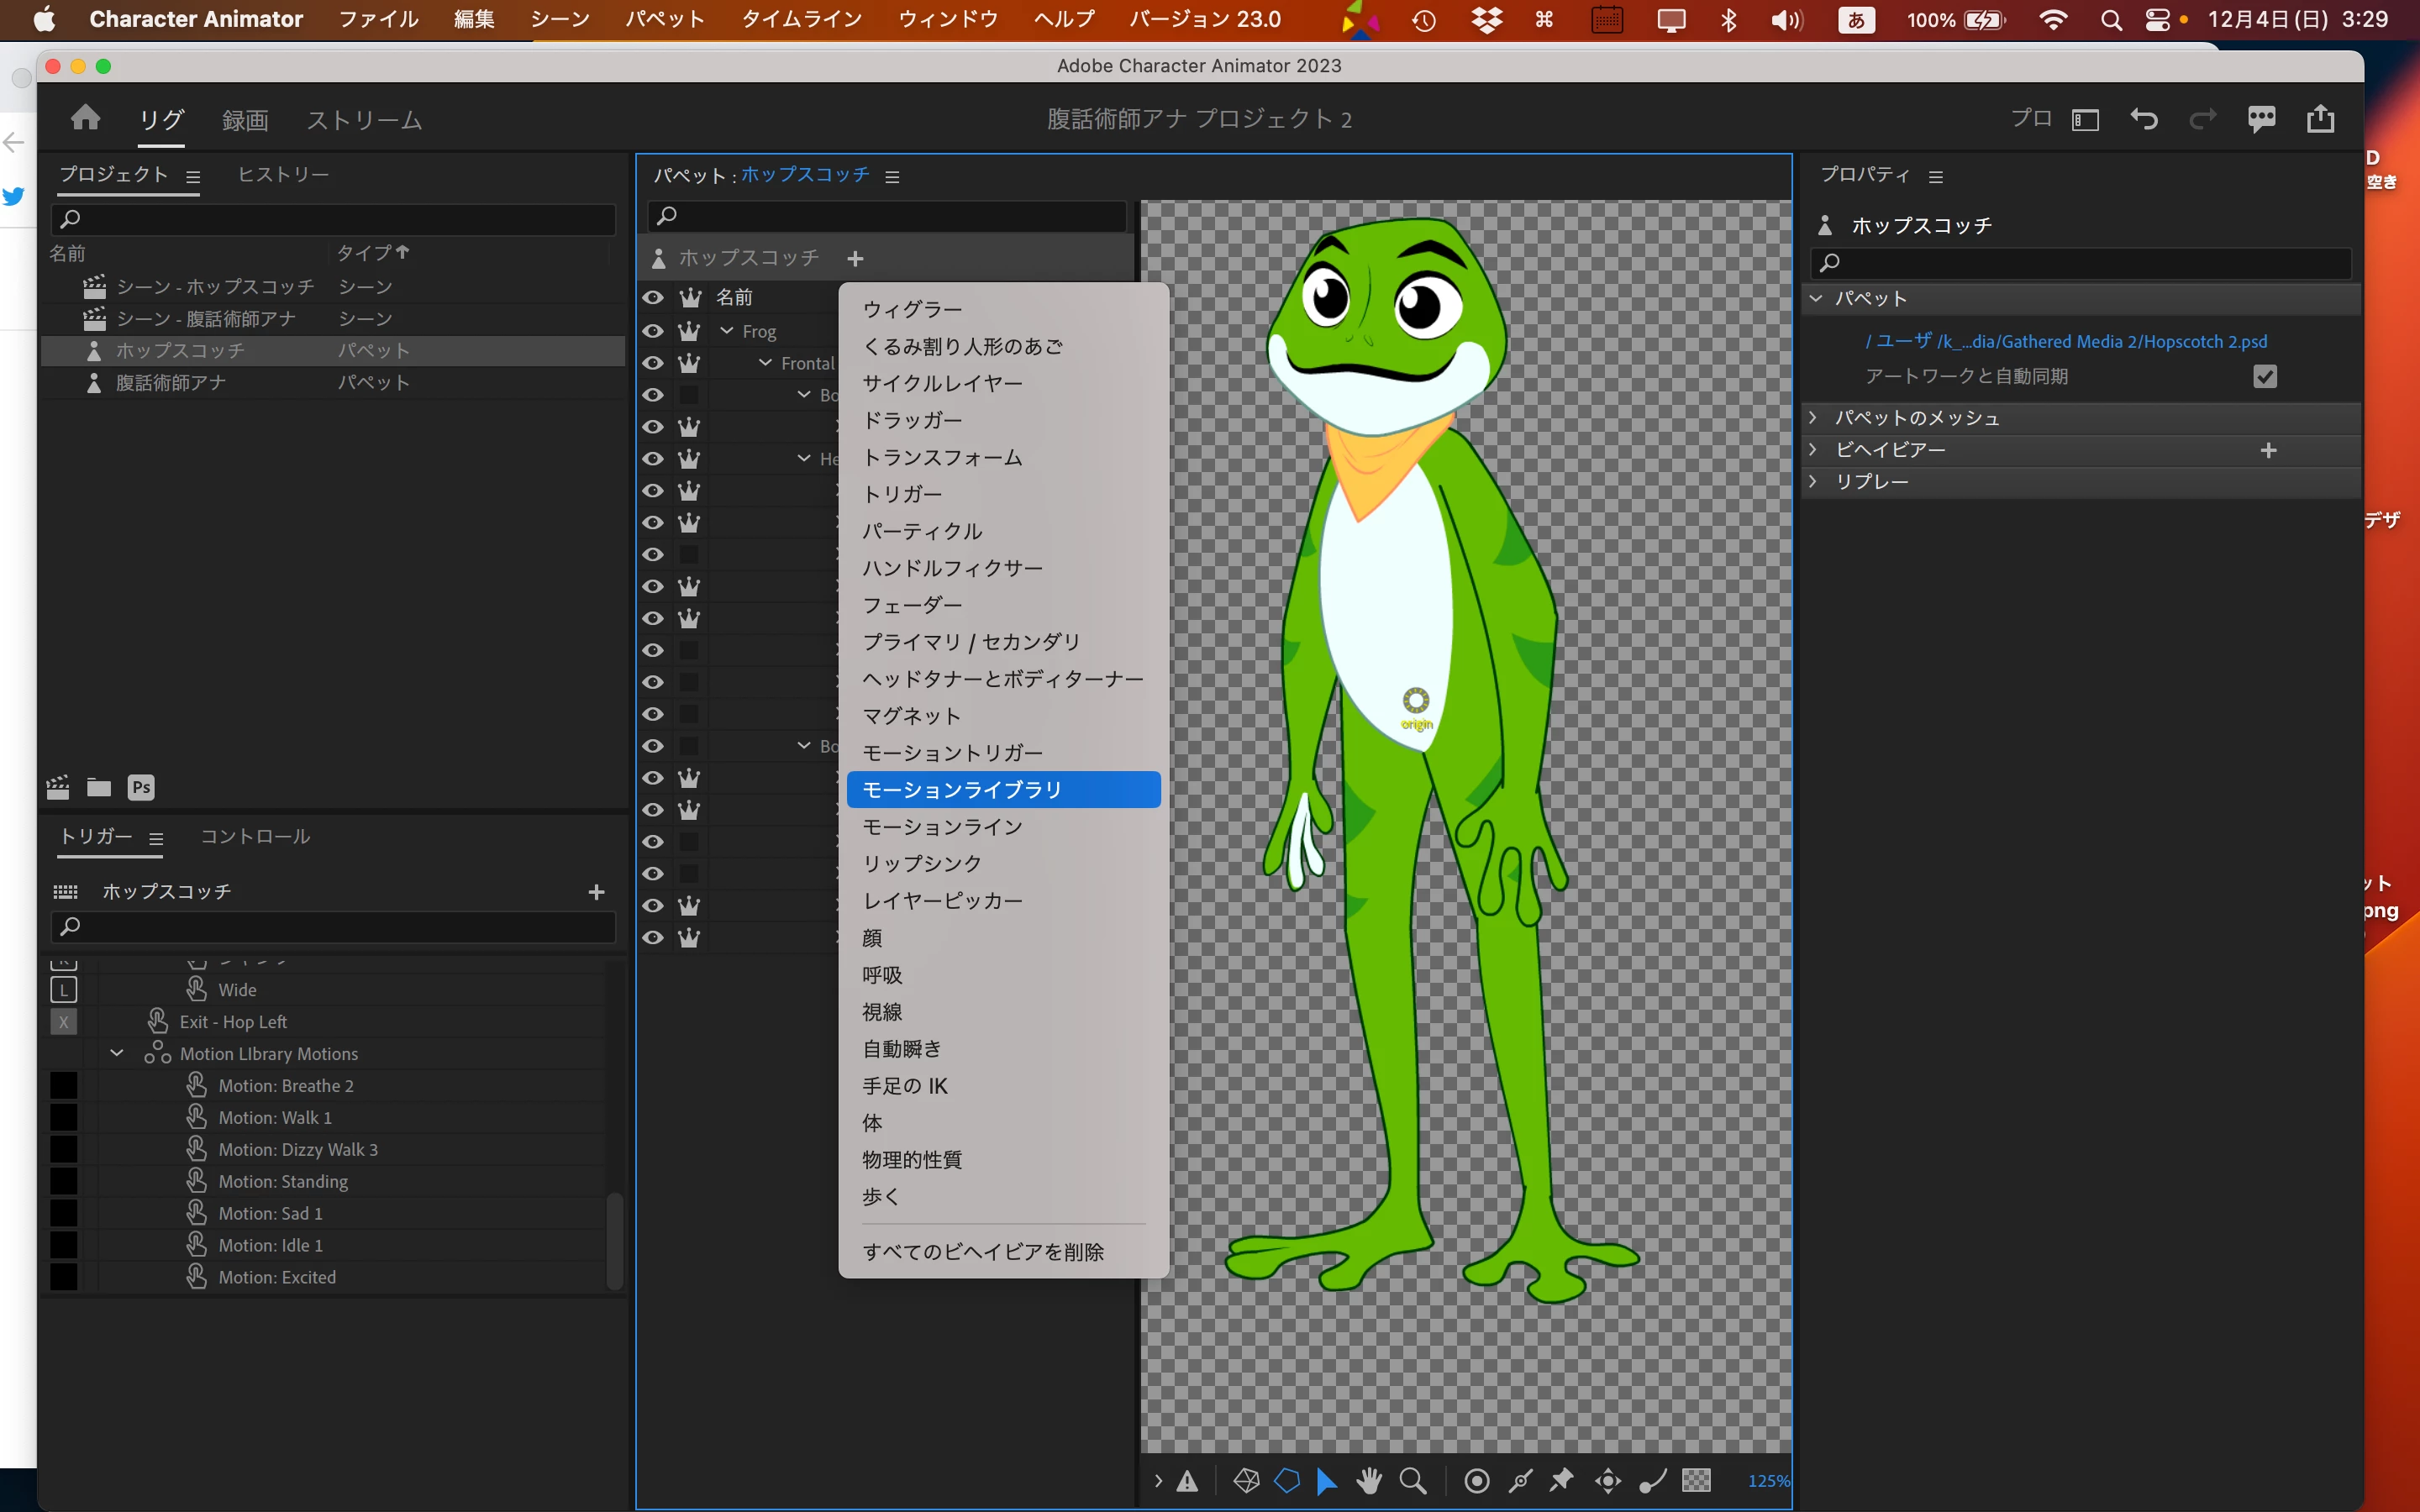Toggle the transparency grid background icon

tap(1696, 1480)
